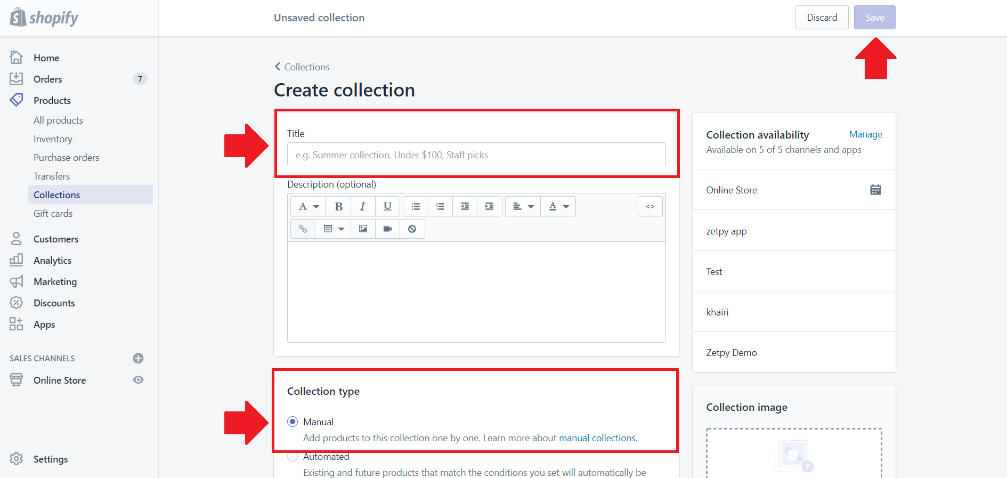
Task: Show HTML source with the <> button
Action: coord(650,206)
